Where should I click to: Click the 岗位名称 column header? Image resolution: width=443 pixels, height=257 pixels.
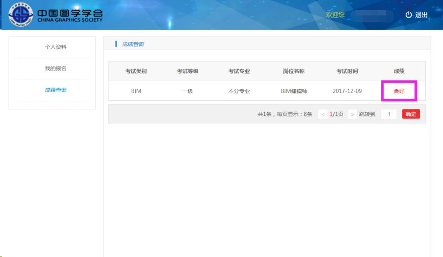[294, 71]
